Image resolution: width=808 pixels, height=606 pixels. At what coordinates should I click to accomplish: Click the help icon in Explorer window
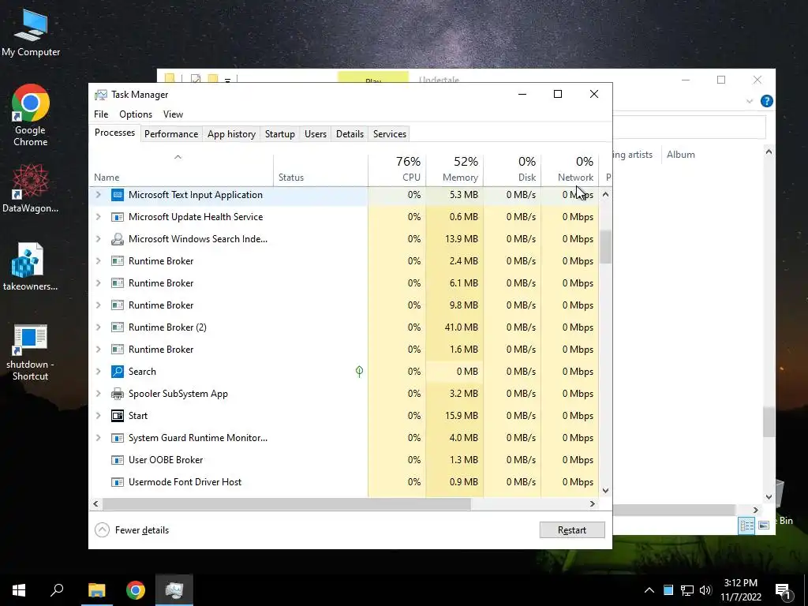coord(767,101)
